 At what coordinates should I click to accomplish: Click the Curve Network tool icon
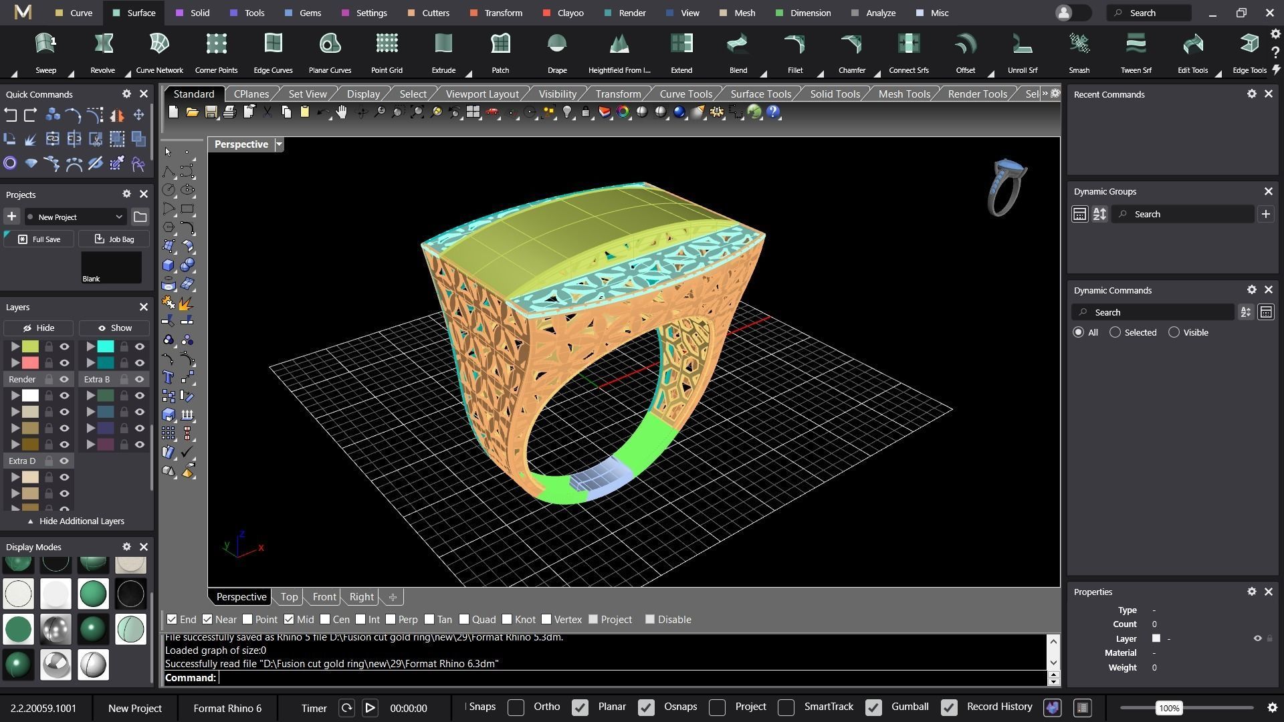tap(159, 45)
